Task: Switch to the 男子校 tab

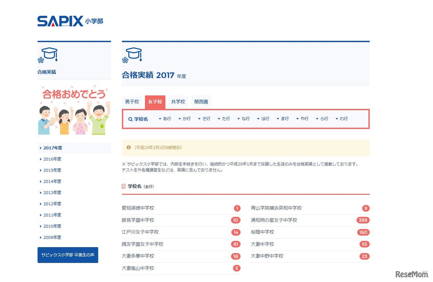Action: [x=132, y=102]
